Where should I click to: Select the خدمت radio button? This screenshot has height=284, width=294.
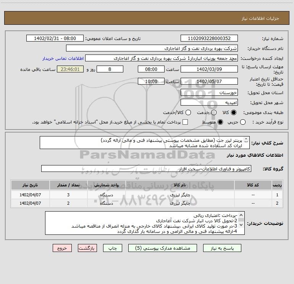point(214,112)
